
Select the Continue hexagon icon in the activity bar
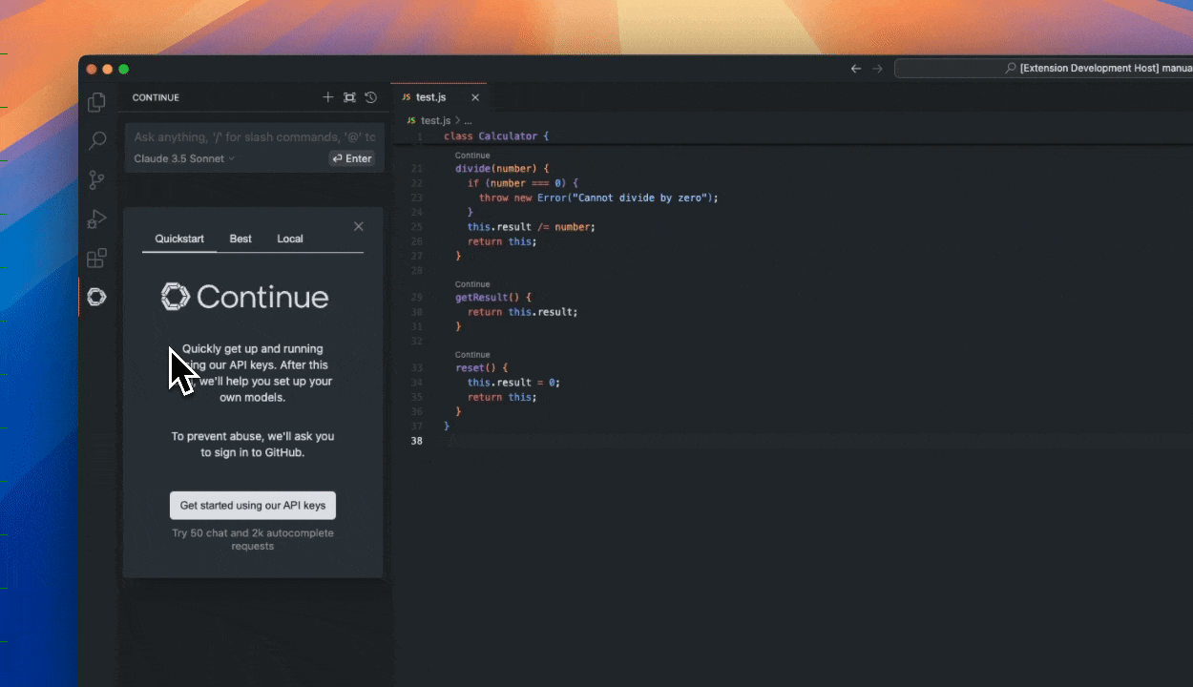96,297
